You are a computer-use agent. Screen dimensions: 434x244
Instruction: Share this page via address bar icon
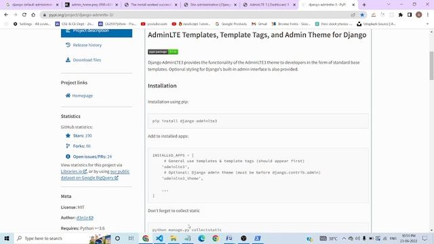point(353,15)
